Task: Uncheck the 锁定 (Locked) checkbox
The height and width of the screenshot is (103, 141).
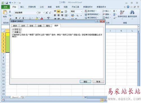Action: [x=13, y=29]
